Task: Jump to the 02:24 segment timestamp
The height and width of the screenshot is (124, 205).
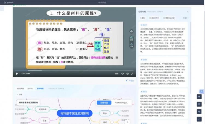Action: (x=144, y=60)
